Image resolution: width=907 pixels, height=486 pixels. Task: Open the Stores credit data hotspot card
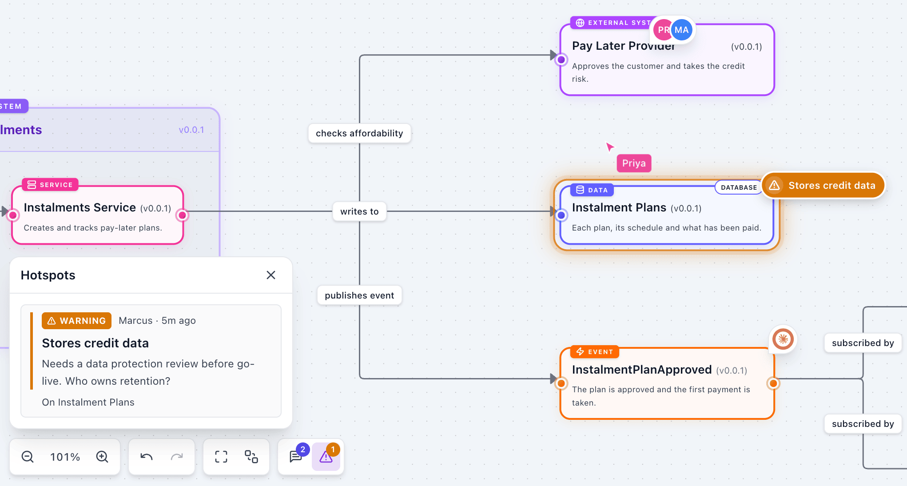(x=151, y=361)
